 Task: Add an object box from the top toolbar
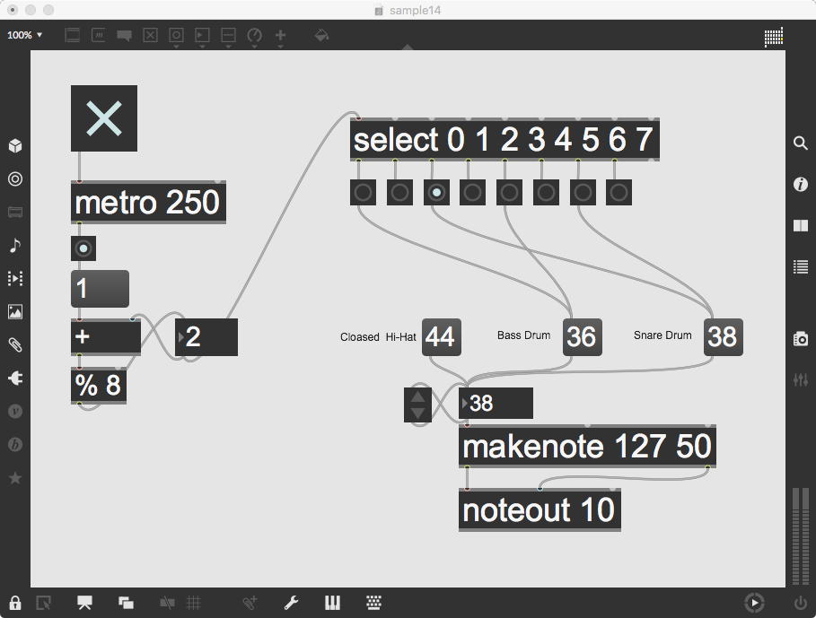(x=73, y=35)
